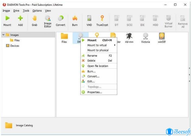Click the Image Catalog folder icon
The height and width of the screenshot is (136, 192).
pyautogui.click(x=8, y=125)
